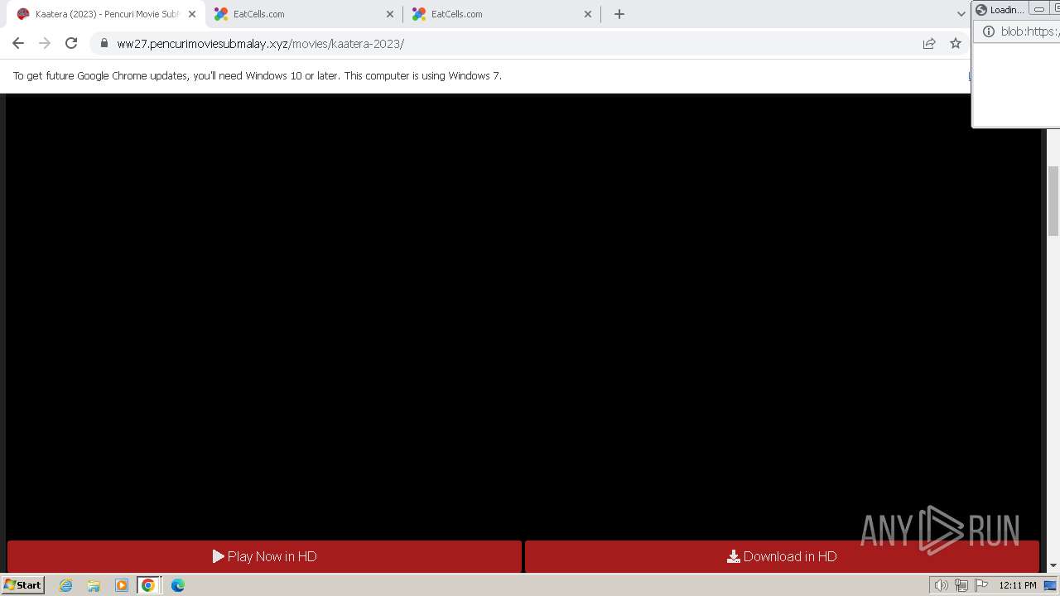Click Show Desktop button on taskbar
Image resolution: width=1060 pixels, height=596 pixels.
tap(1051, 585)
